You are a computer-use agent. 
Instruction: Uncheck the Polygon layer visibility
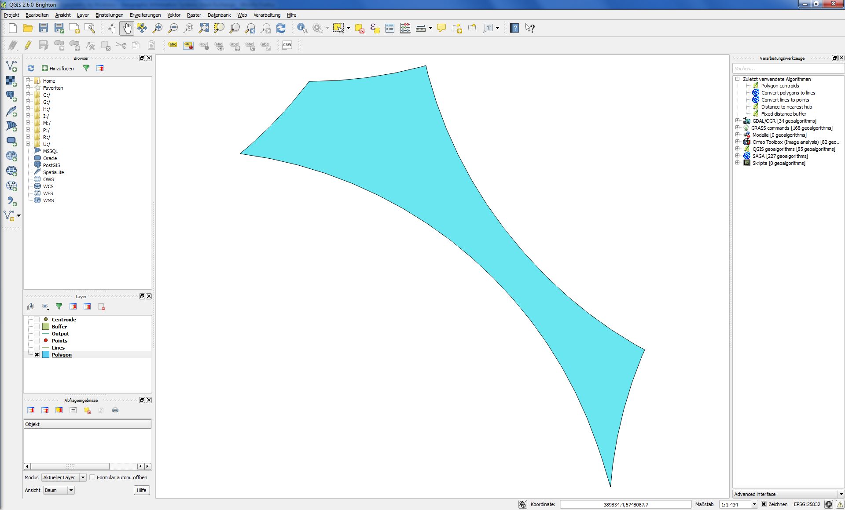37,355
